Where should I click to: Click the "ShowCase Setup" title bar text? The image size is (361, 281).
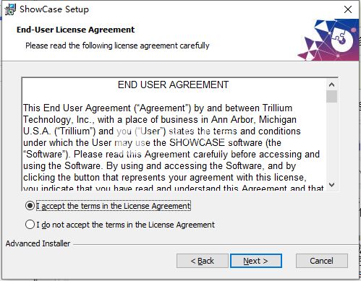(54, 9)
